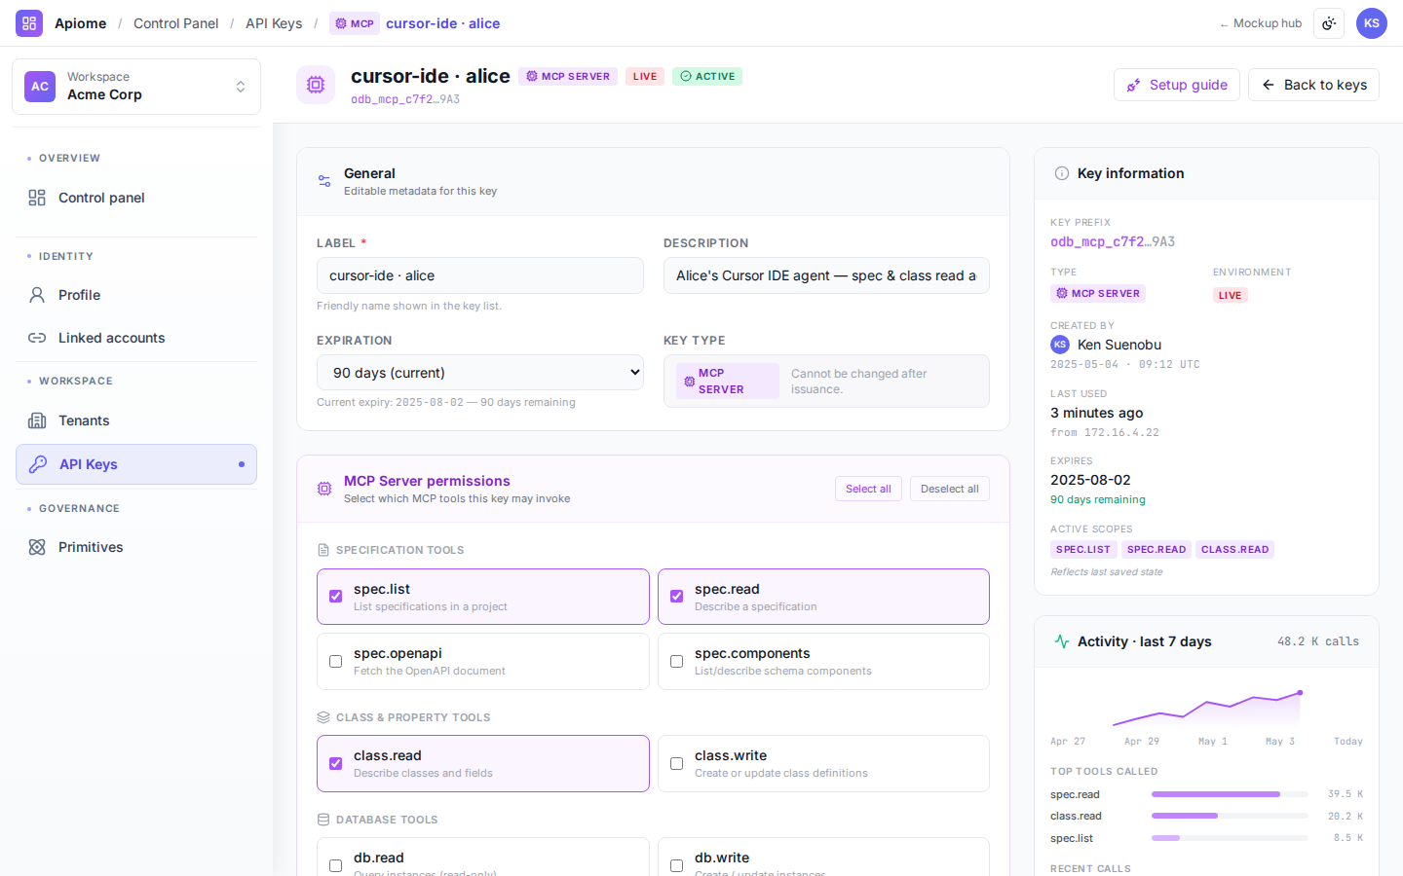Open Linked accounts in sidebar
Viewport: 1403px width, 876px height.
click(136, 338)
